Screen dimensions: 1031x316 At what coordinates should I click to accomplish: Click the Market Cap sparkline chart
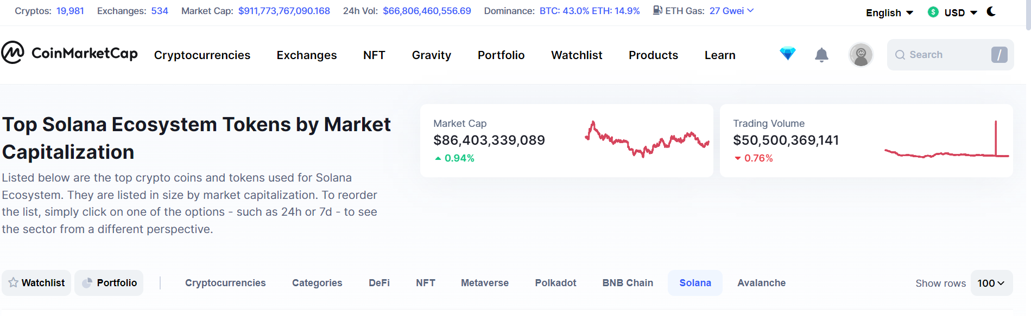click(x=647, y=139)
